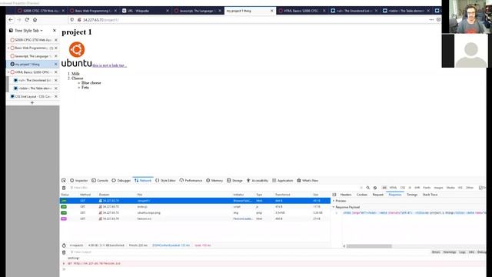The height and width of the screenshot is (277, 492).
Task: Add a new tab with plus button
Action: [32, 102]
